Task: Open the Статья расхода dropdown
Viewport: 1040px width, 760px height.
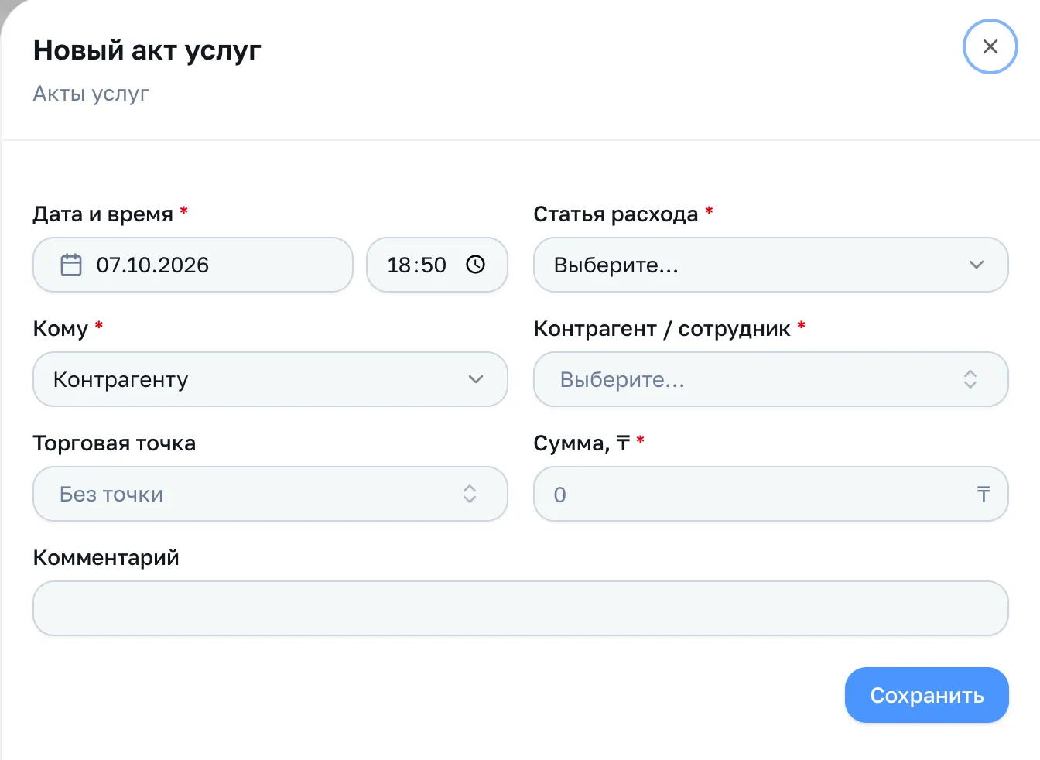Action: coord(771,265)
